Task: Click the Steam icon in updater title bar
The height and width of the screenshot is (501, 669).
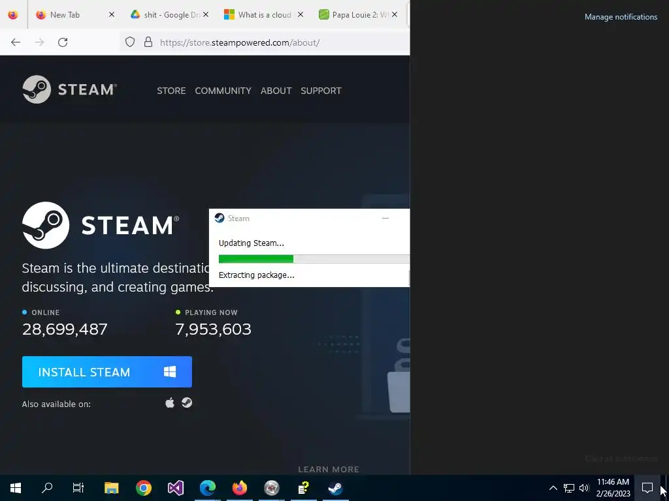Action: (220, 218)
